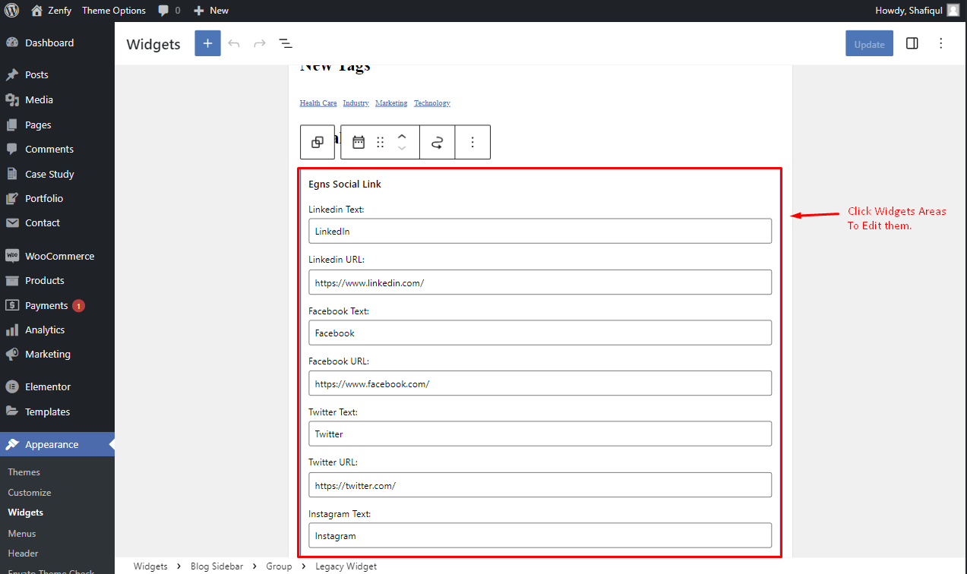Click the Case Study icon in sidebar
This screenshot has width=967, height=574.
[12, 174]
